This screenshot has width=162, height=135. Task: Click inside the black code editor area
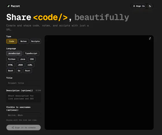click(x=99, y=82)
